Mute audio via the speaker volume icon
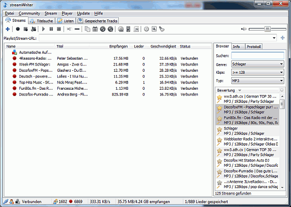The image size is (291, 207). click(x=243, y=29)
